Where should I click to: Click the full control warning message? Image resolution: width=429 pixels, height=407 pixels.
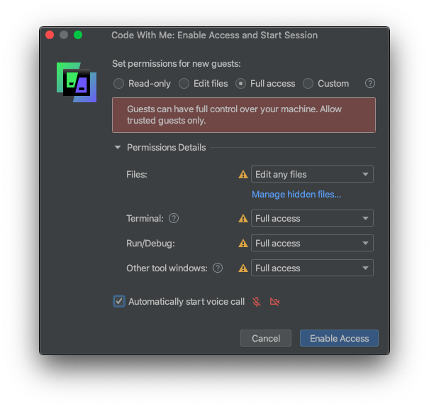pyautogui.click(x=244, y=115)
